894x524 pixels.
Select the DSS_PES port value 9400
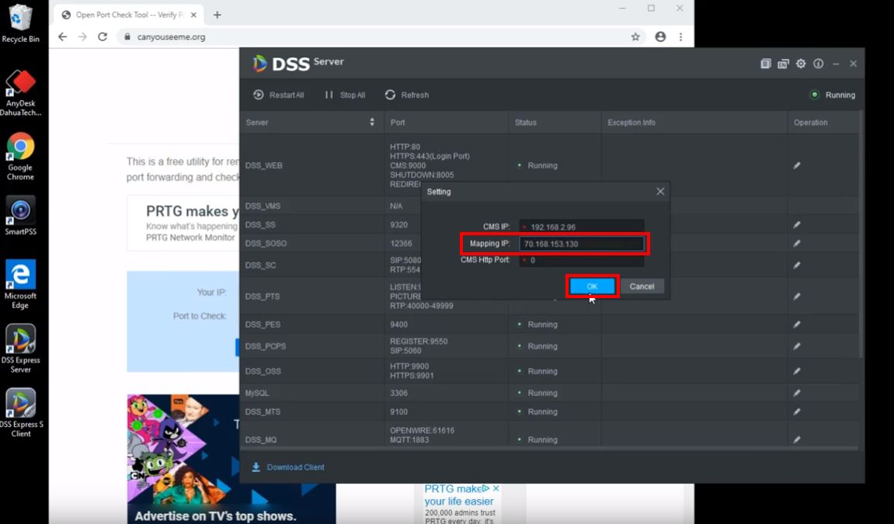tap(398, 324)
